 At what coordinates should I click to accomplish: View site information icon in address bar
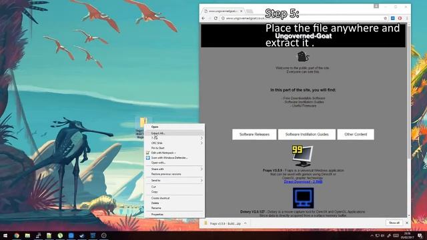[x=223, y=18]
